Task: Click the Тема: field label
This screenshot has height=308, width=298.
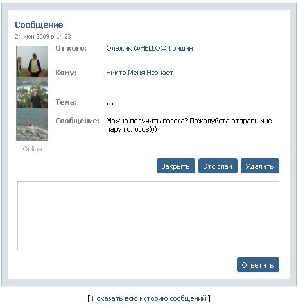Action: pos(66,102)
